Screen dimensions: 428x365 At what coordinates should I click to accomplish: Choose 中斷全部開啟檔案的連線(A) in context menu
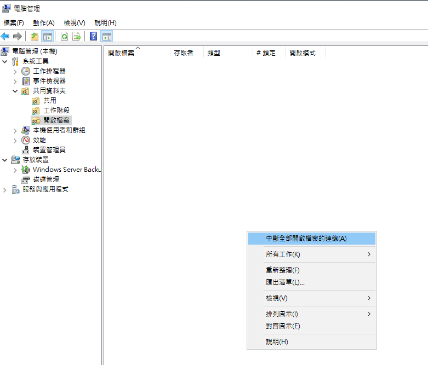pyautogui.click(x=312, y=239)
